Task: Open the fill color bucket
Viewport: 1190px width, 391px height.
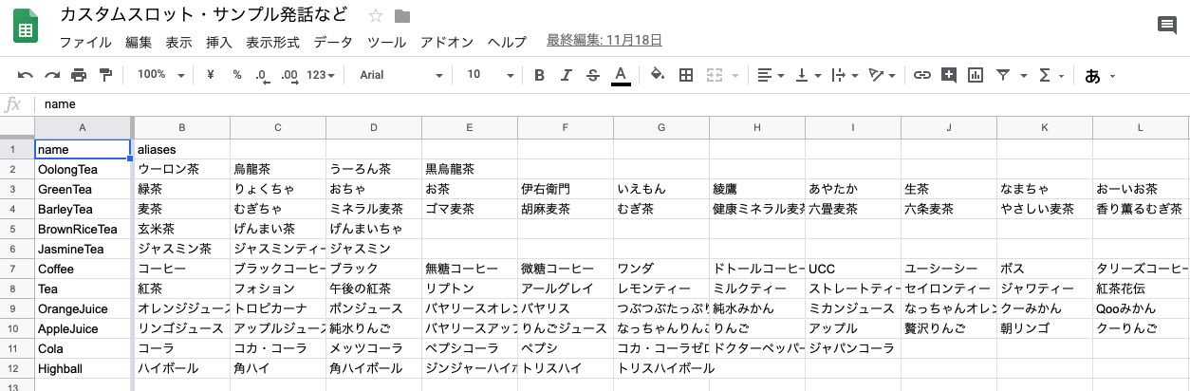Action: pyautogui.click(x=659, y=75)
